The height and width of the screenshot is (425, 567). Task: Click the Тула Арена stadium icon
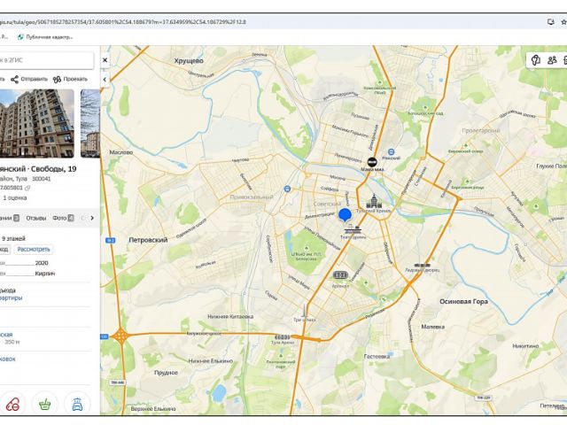pyautogui.click(x=283, y=336)
